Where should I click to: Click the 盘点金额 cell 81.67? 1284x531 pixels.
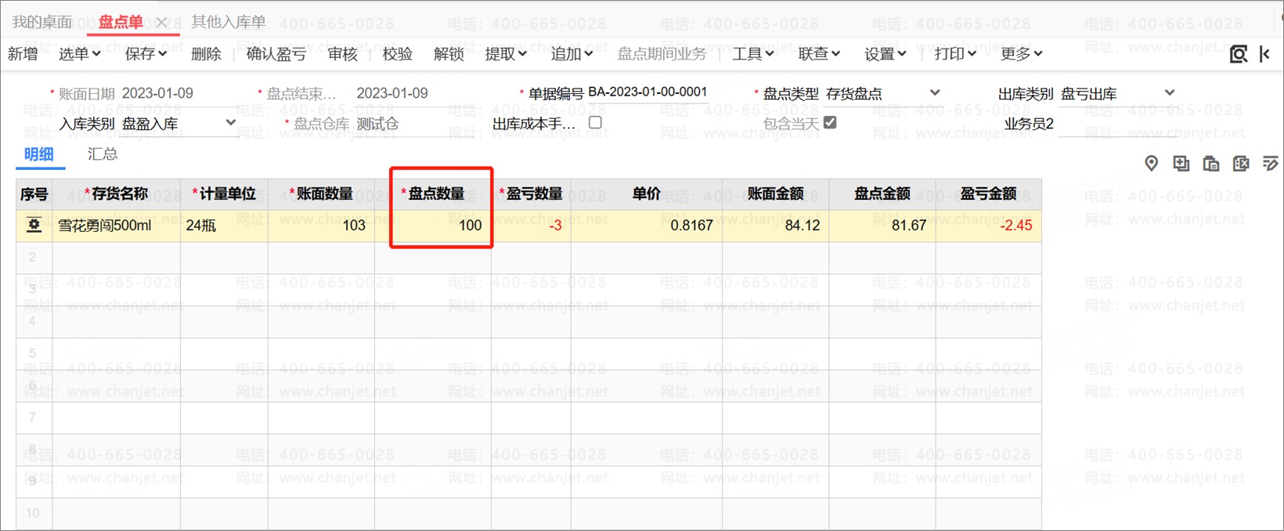tap(882, 226)
